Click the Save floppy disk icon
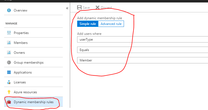This screenshot has height=110, width=208. tap(80, 8)
